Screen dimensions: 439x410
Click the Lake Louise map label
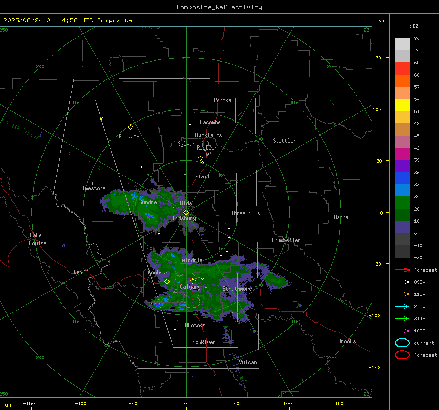point(38,239)
